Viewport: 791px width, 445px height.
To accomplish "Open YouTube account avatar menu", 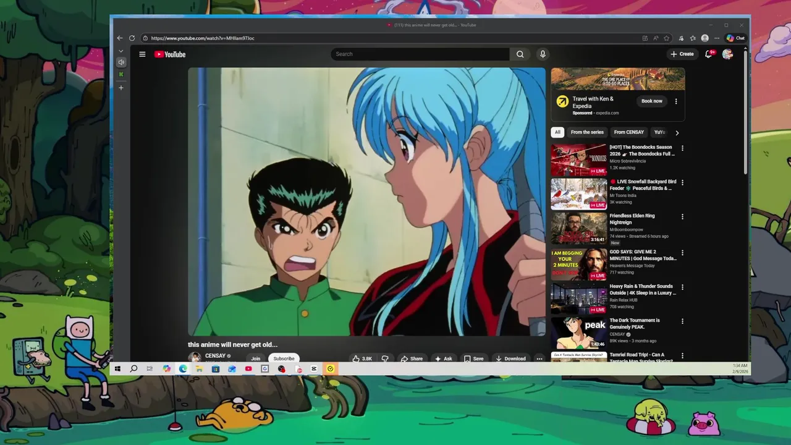I will click(x=727, y=54).
